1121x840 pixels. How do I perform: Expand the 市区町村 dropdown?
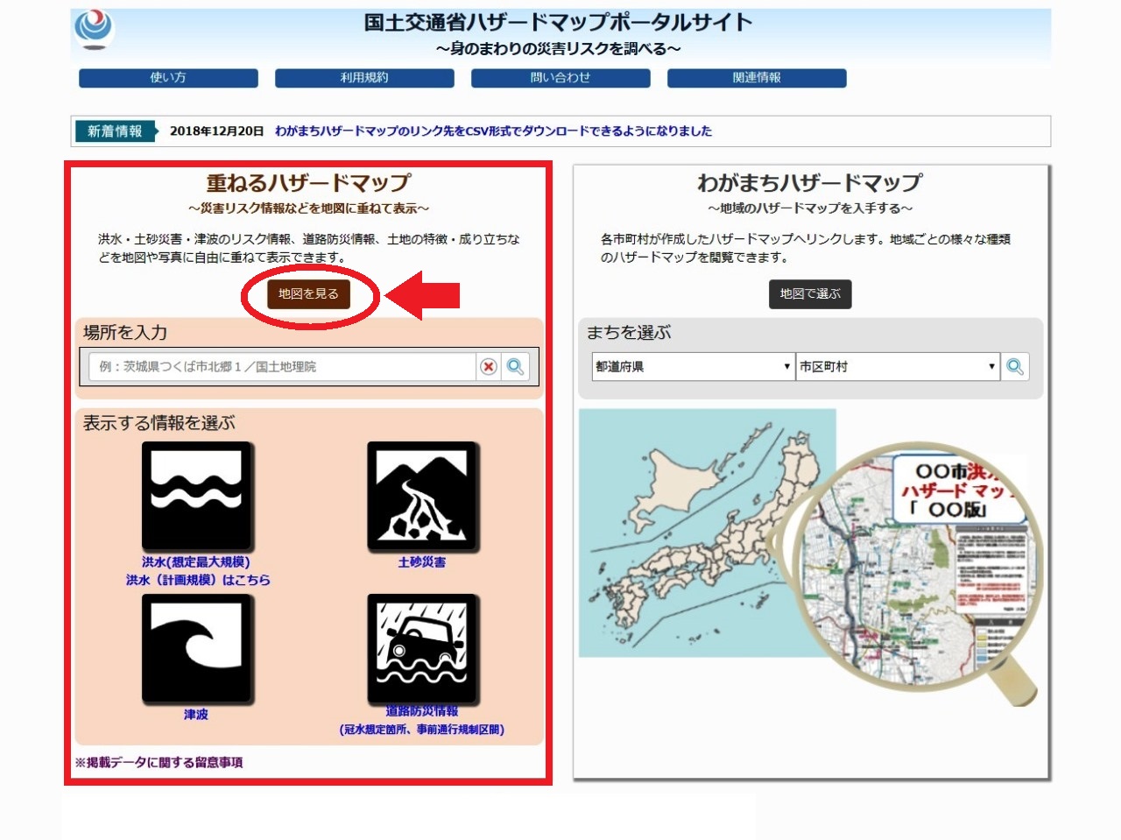click(x=897, y=367)
